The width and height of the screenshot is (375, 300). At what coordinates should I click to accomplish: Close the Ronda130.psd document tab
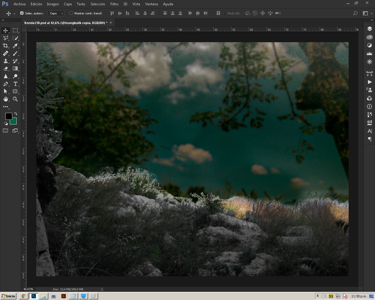tap(111, 23)
